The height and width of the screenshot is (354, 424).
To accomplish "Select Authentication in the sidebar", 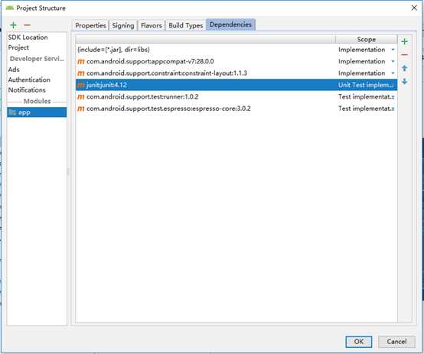I will tap(29, 80).
